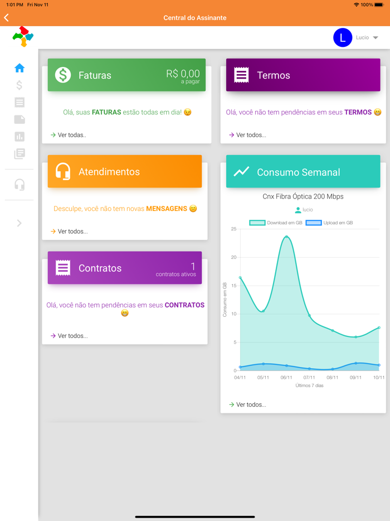Open the Atendimentos card header
This screenshot has height=521, width=390.
coord(124,171)
